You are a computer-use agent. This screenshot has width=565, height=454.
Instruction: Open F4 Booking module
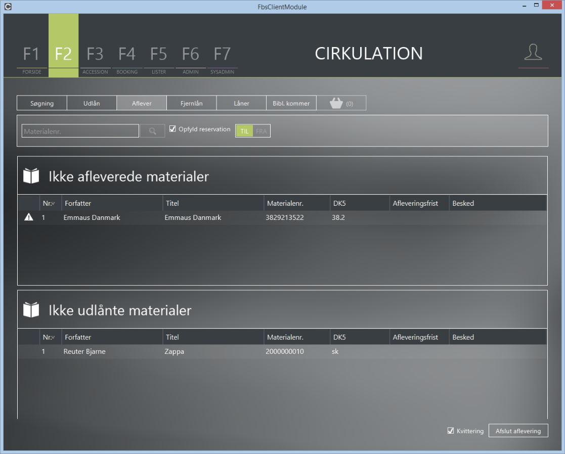(127, 60)
